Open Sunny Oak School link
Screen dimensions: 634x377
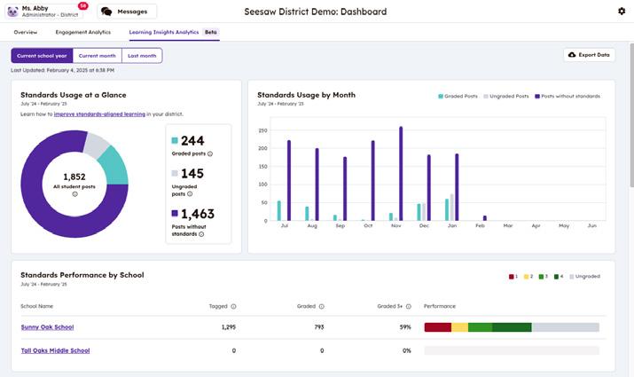point(47,327)
